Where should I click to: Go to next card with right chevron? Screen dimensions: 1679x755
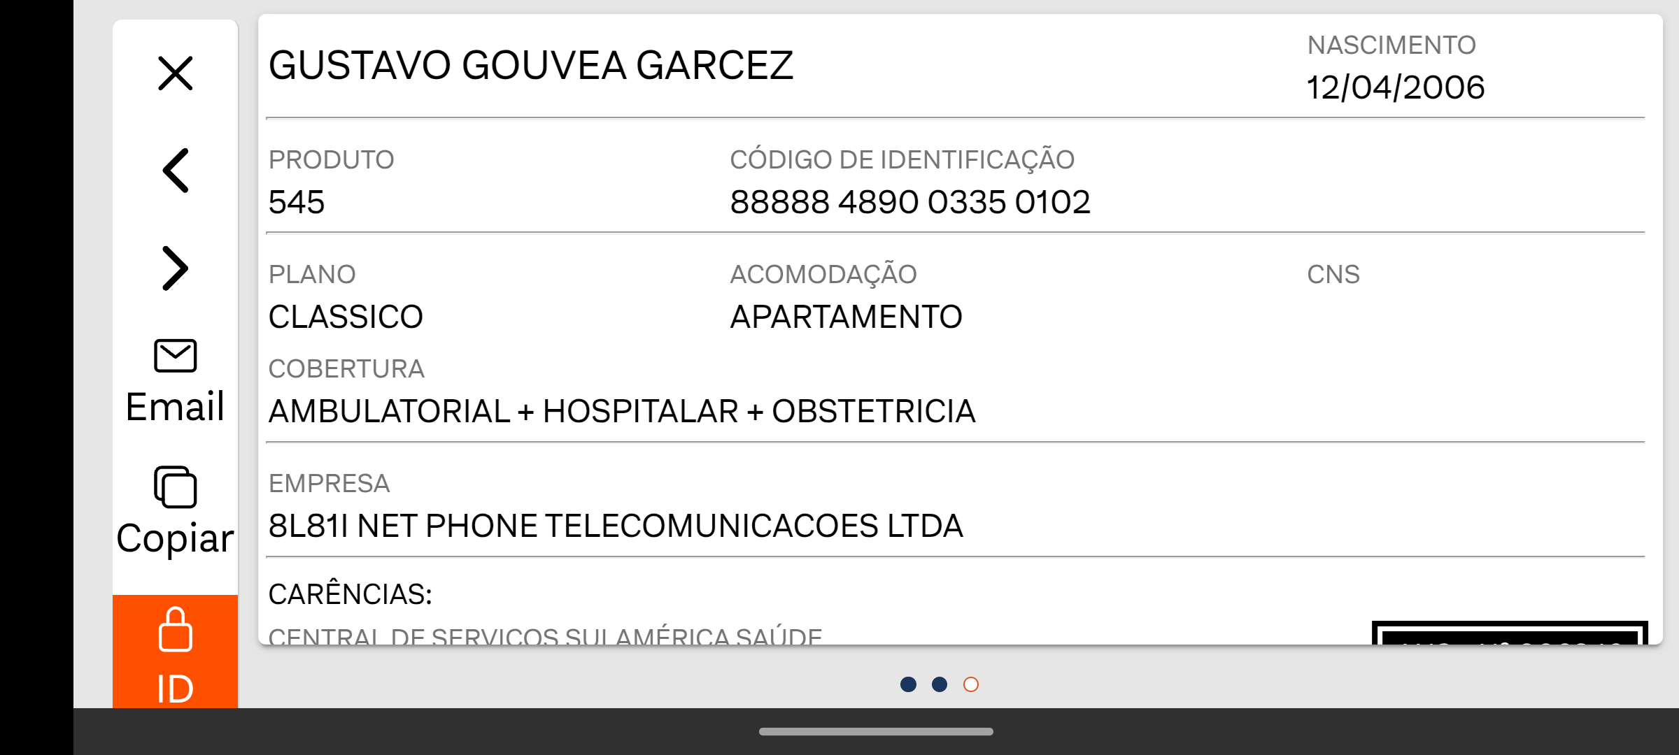point(175,268)
